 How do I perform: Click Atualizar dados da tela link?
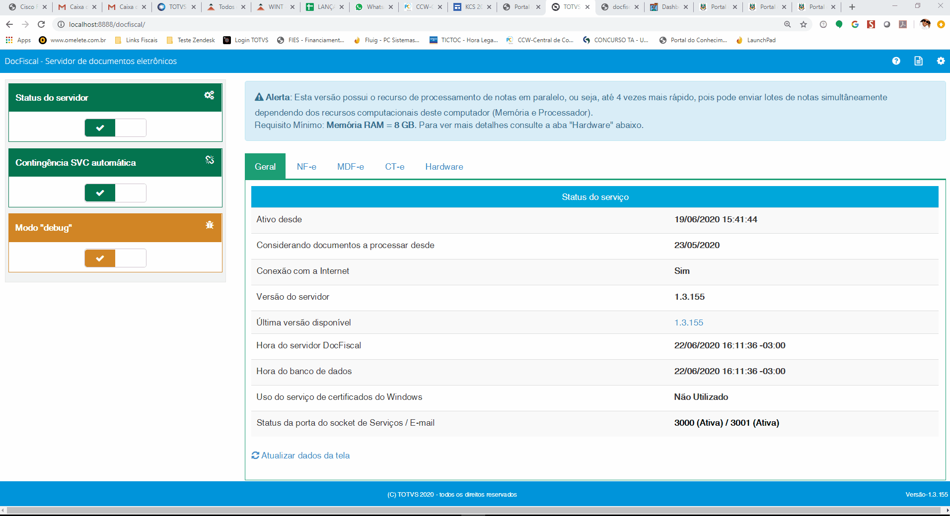pyautogui.click(x=305, y=455)
